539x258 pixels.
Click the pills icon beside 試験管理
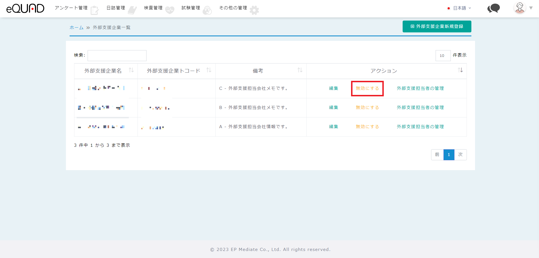pos(207,10)
